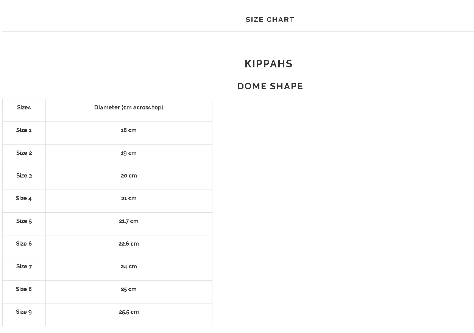Click the Size 3 row label

pos(24,176)
